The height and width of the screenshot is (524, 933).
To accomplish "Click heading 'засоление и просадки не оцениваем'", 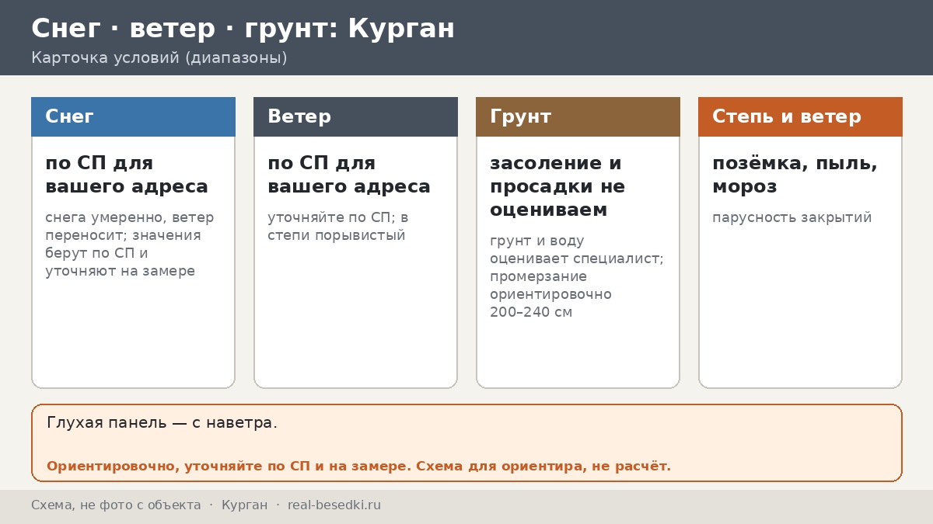I will [557, 187].
